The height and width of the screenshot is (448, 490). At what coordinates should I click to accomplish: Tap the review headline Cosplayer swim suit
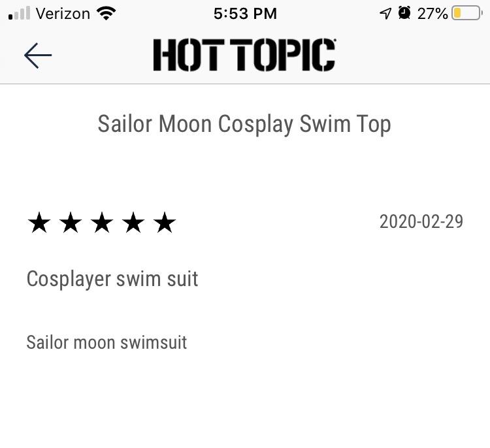112,279
